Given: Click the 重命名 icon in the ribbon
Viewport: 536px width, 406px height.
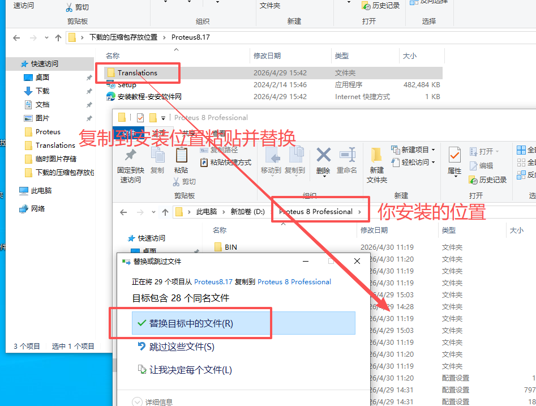Looking at the screenshot, I should coord(348,155).
